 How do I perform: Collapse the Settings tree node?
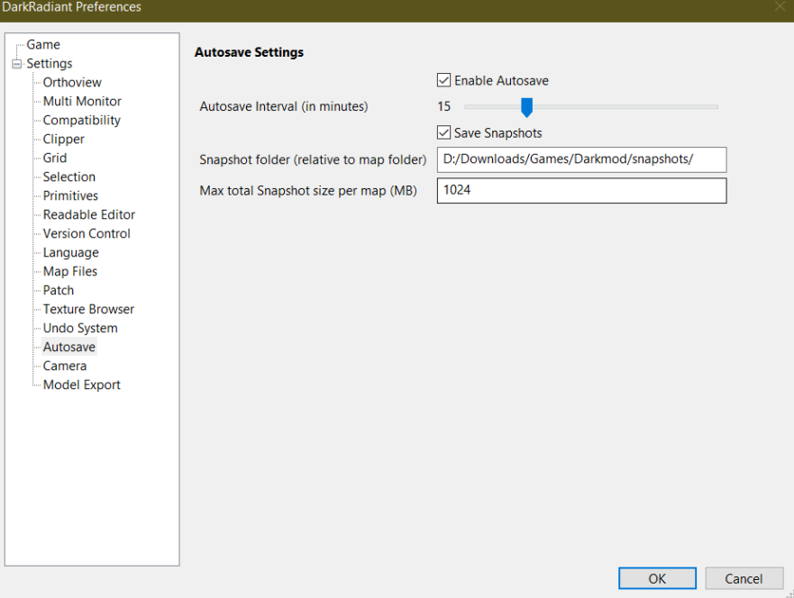[16, 64]
